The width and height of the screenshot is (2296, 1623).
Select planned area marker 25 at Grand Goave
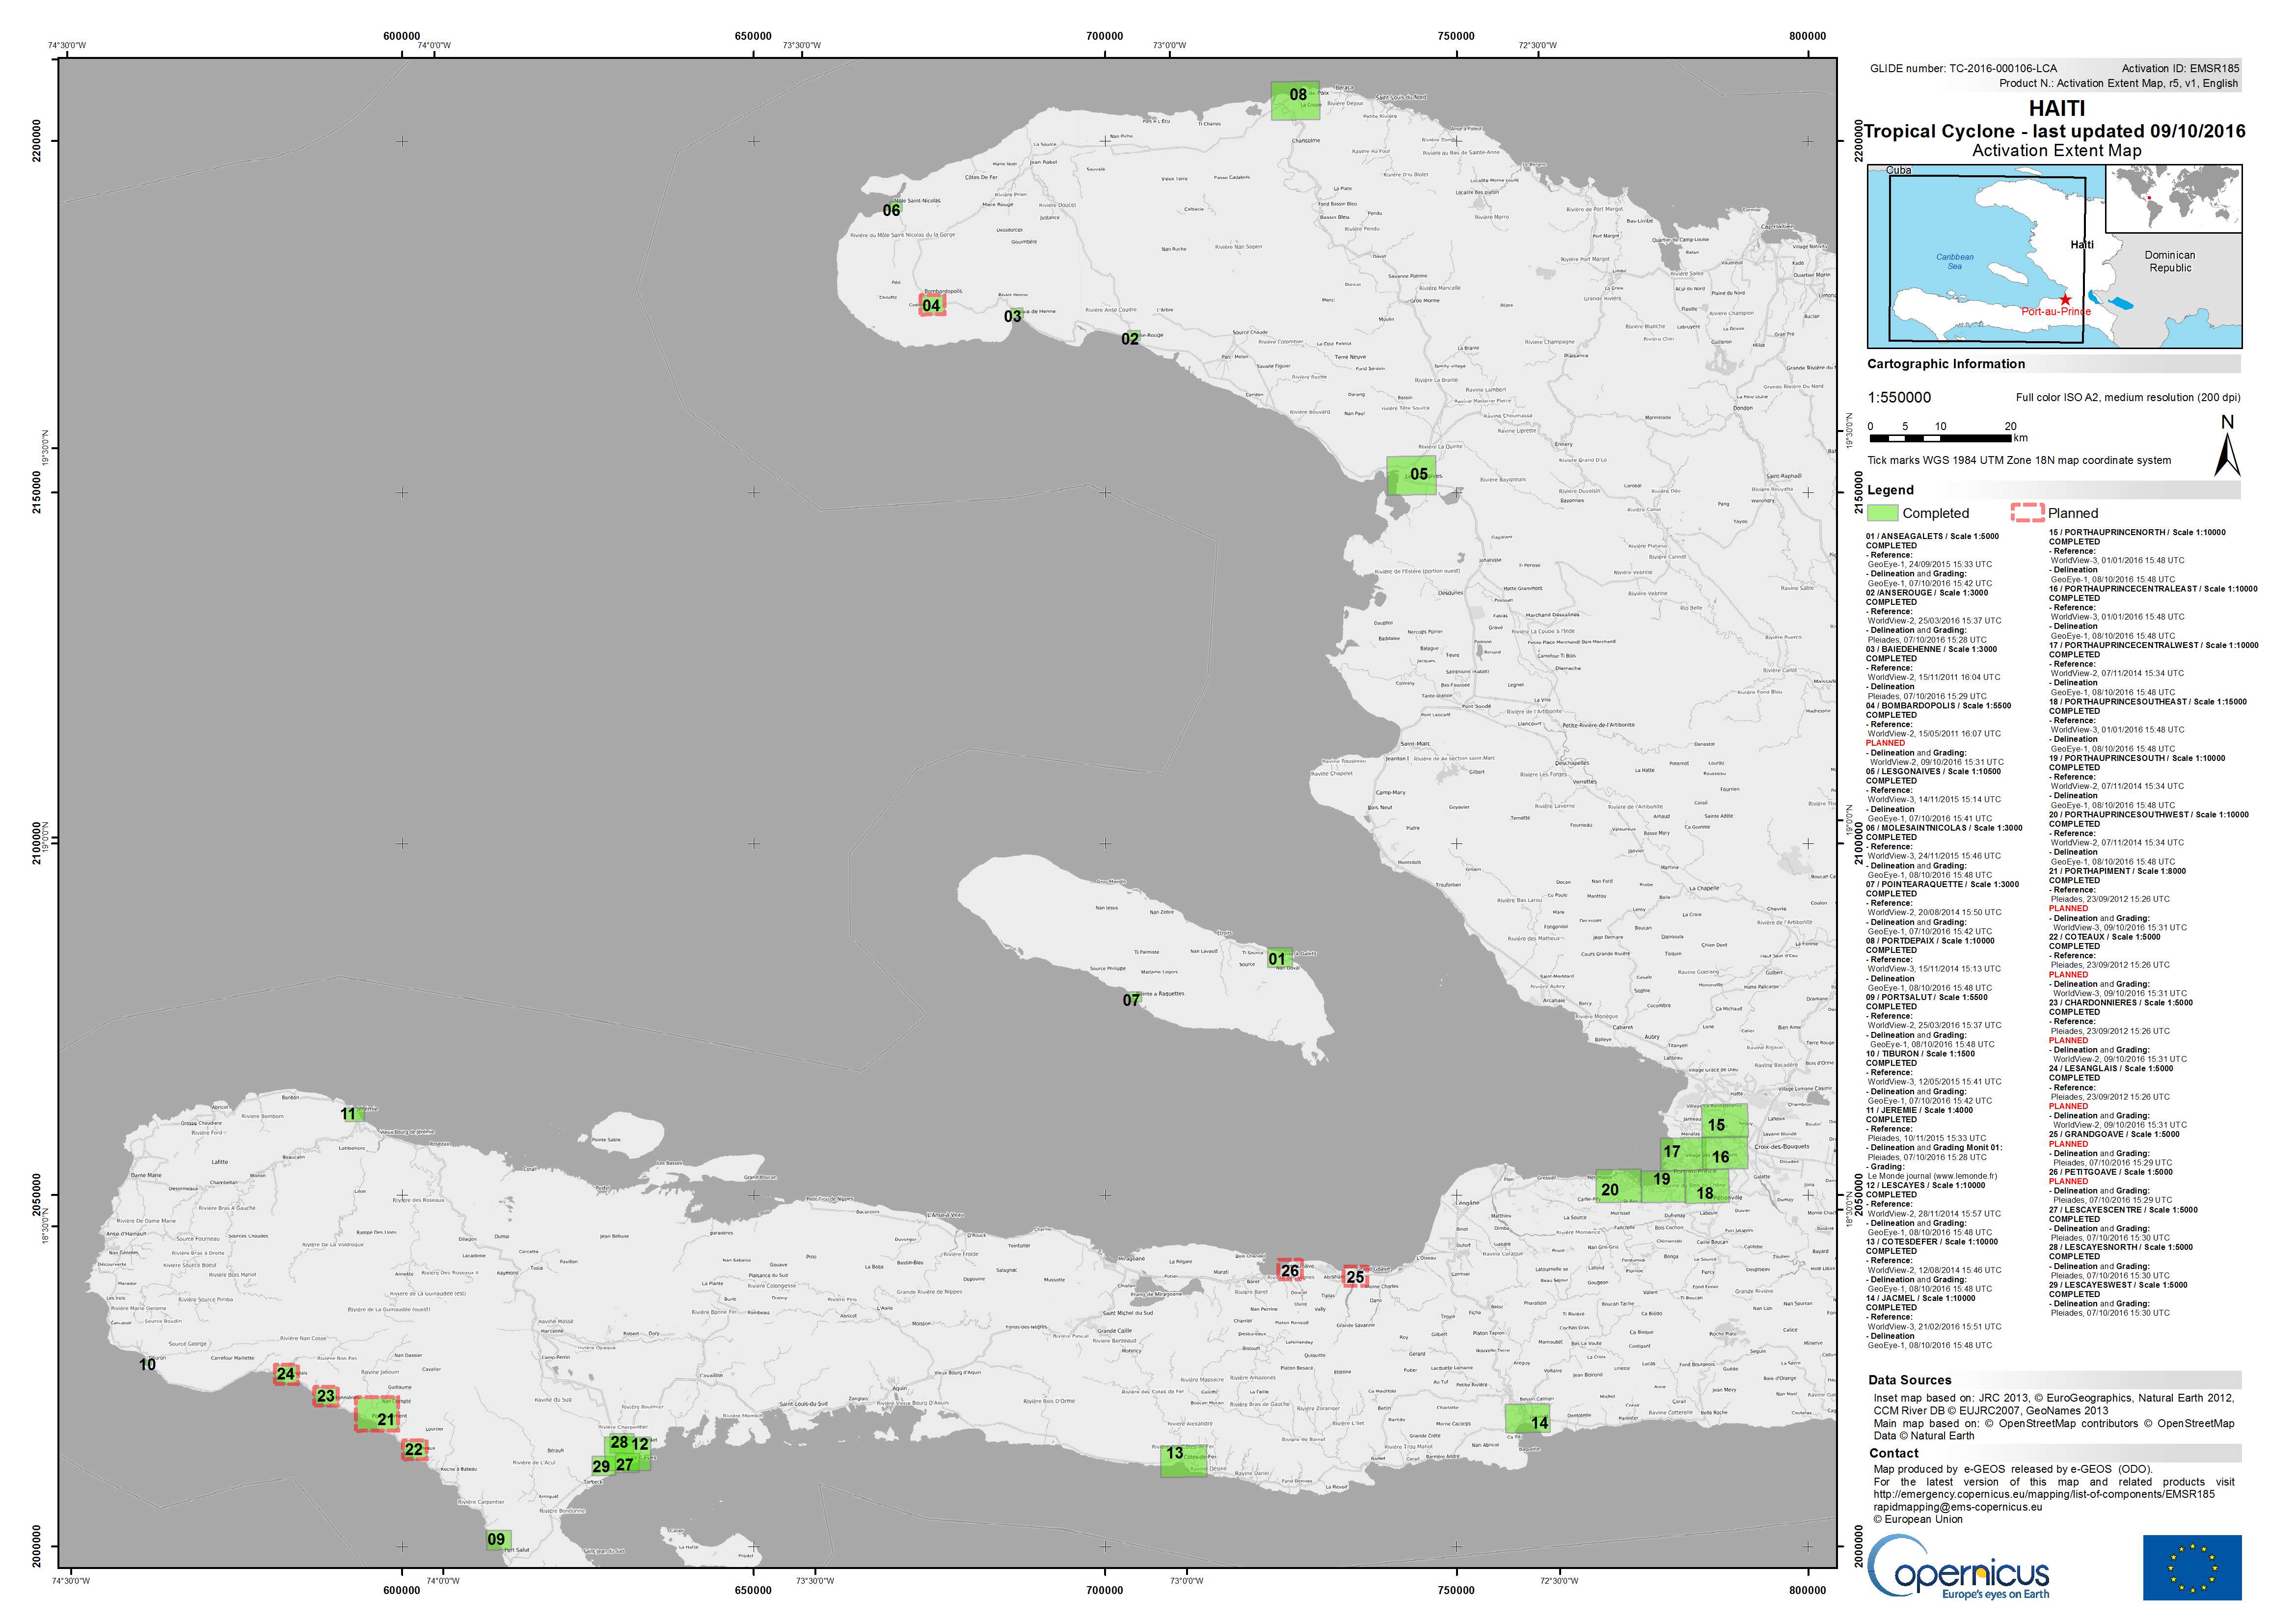click(x=1355, y=1276)
